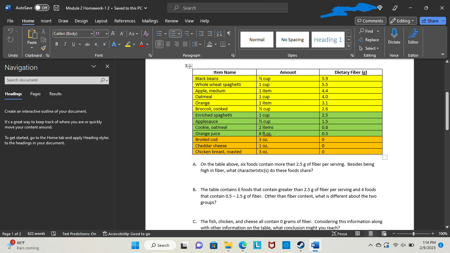
Task: Toggle bold formatting
Action: 57,44
